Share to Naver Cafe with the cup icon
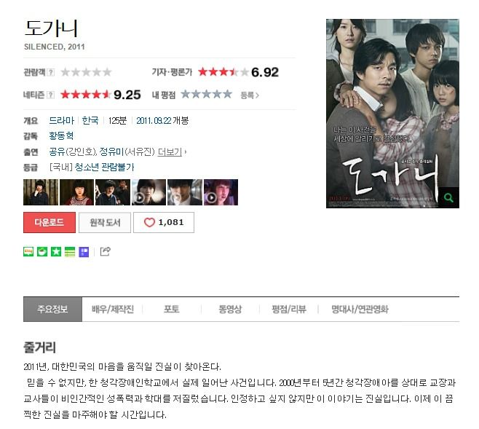 [42, 252]
